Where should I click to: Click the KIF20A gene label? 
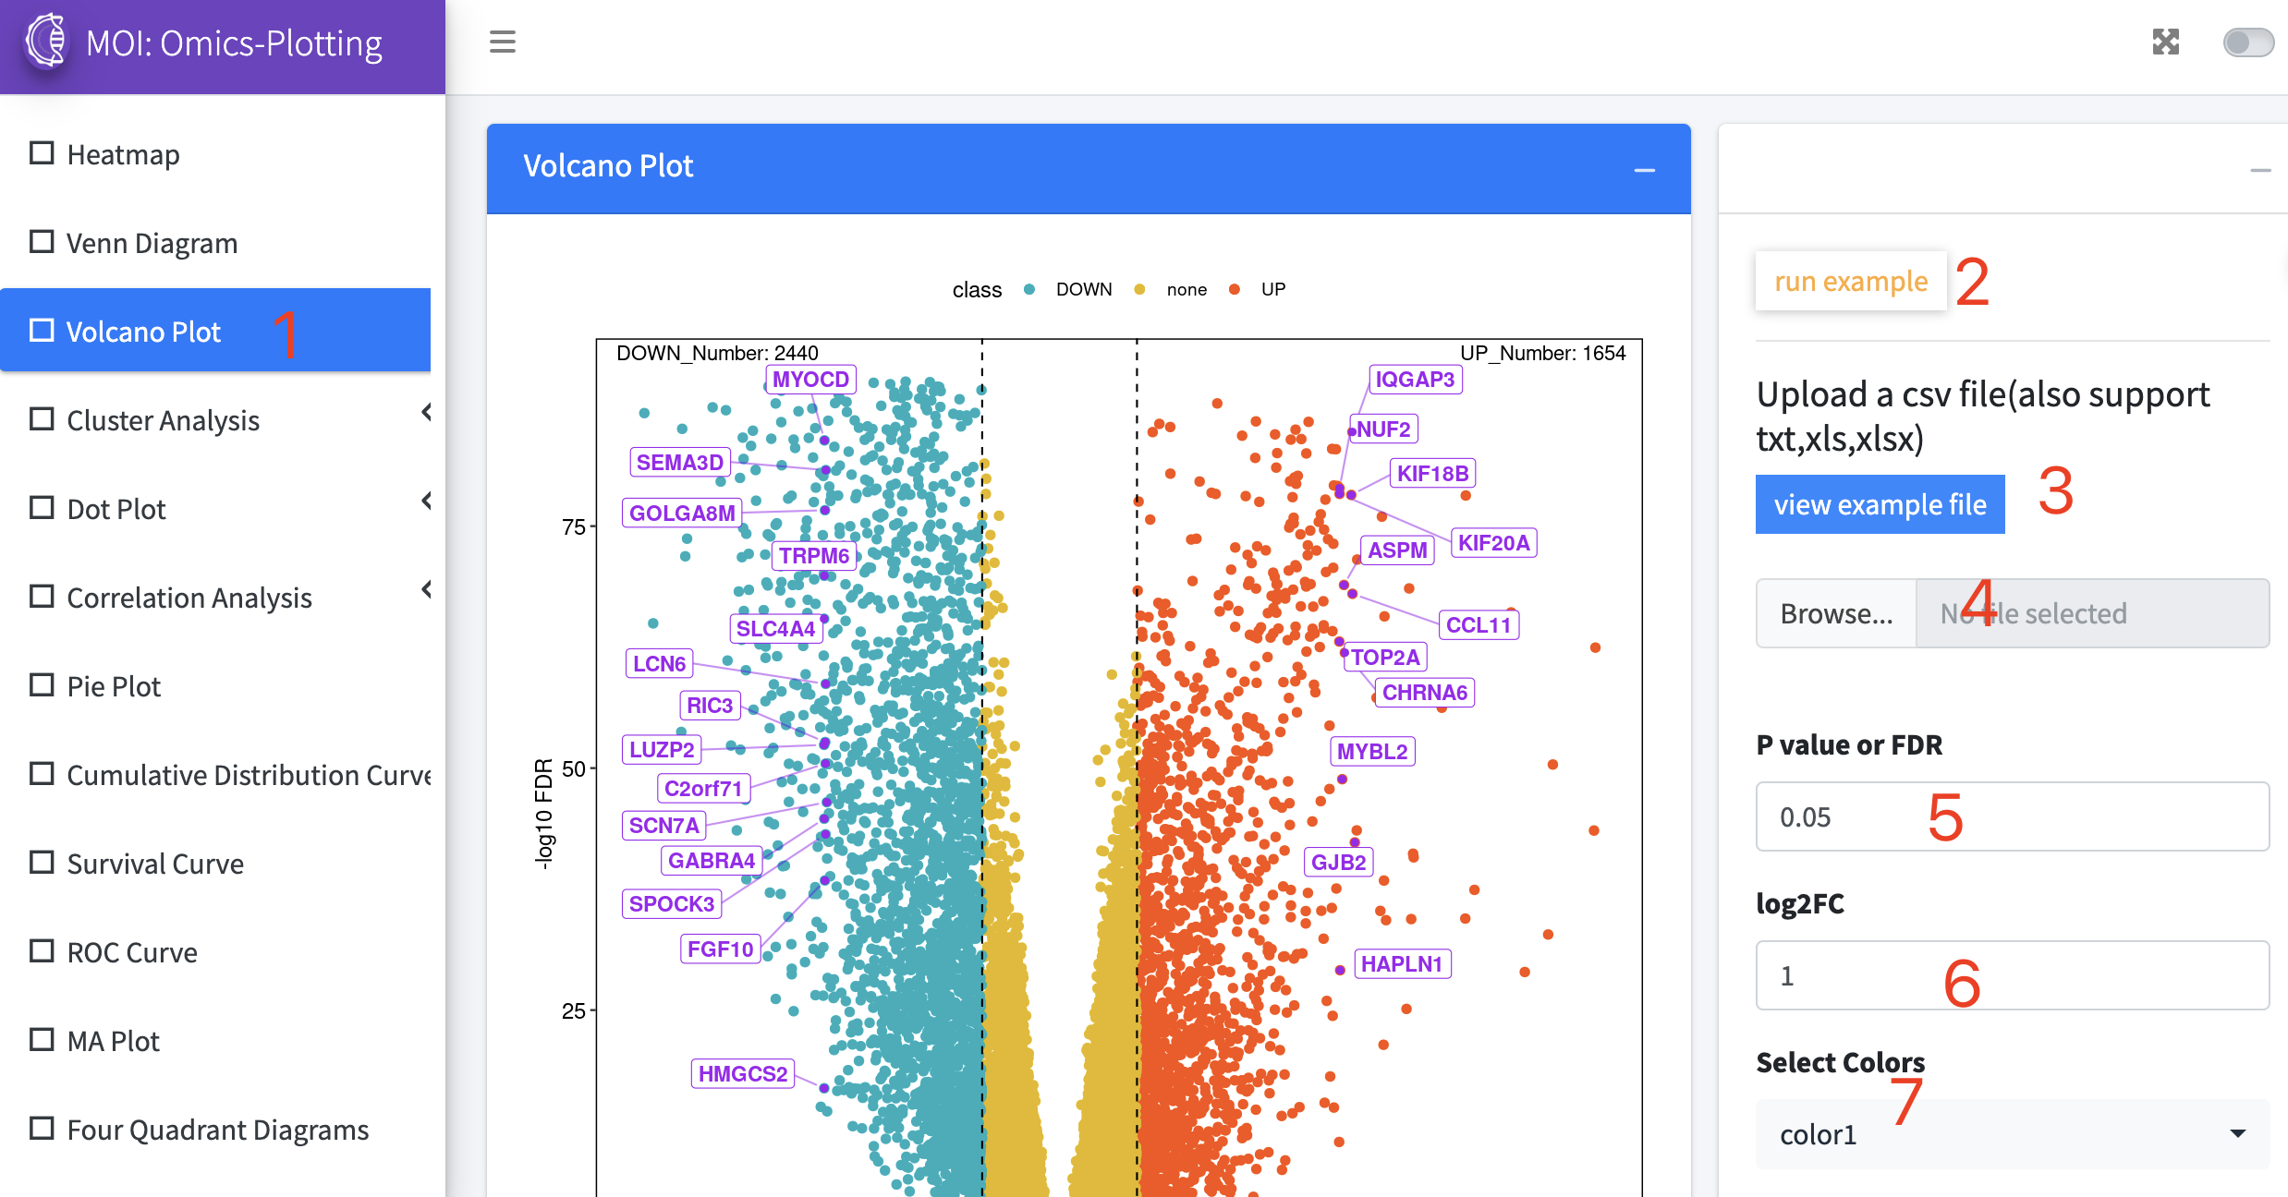1493,543
